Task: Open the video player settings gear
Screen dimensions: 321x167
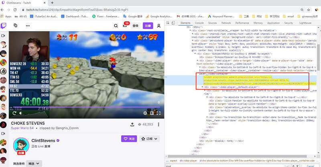Action: coord(145,113)
